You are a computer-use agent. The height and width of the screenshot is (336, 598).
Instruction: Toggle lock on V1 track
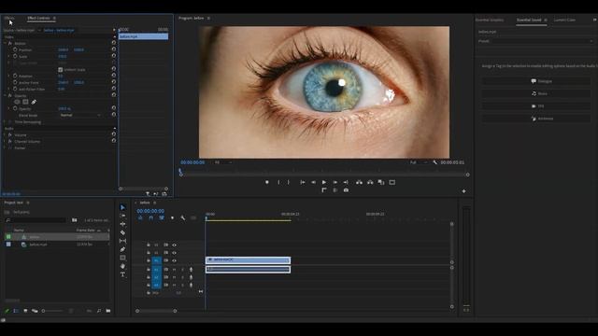coord(149,260)
